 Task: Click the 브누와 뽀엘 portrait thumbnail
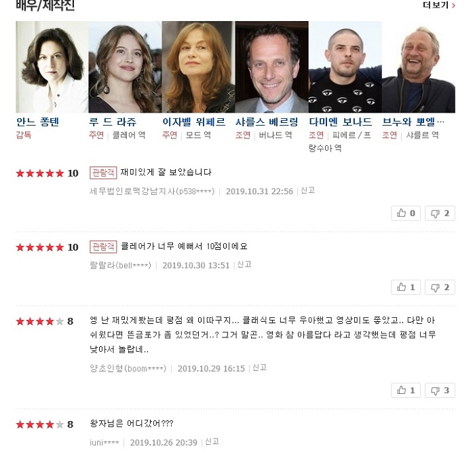pyautogui.click(x=419, y=67)
